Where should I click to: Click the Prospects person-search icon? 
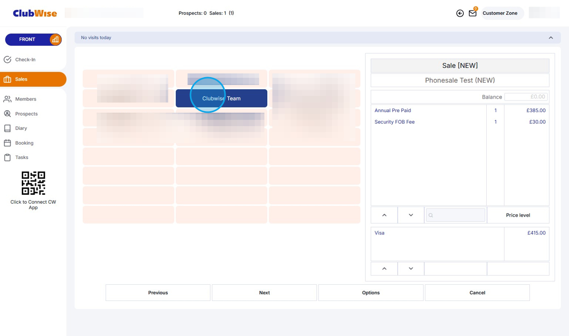tap(7, 114)
